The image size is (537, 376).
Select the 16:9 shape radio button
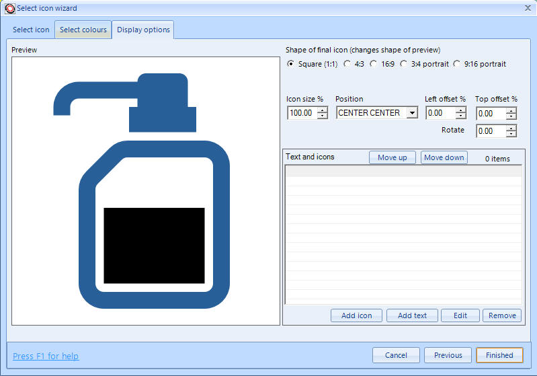373,64
